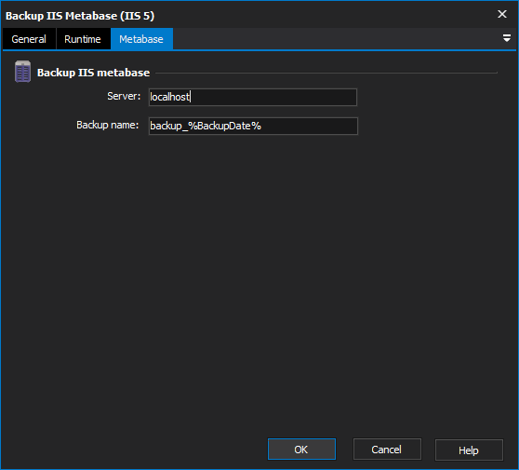The height and width of the screenshot is (470, 519).
Task: Click the dialog title "Backup IIS Metabase (IIS 5)"
Action: pos(80,16)
